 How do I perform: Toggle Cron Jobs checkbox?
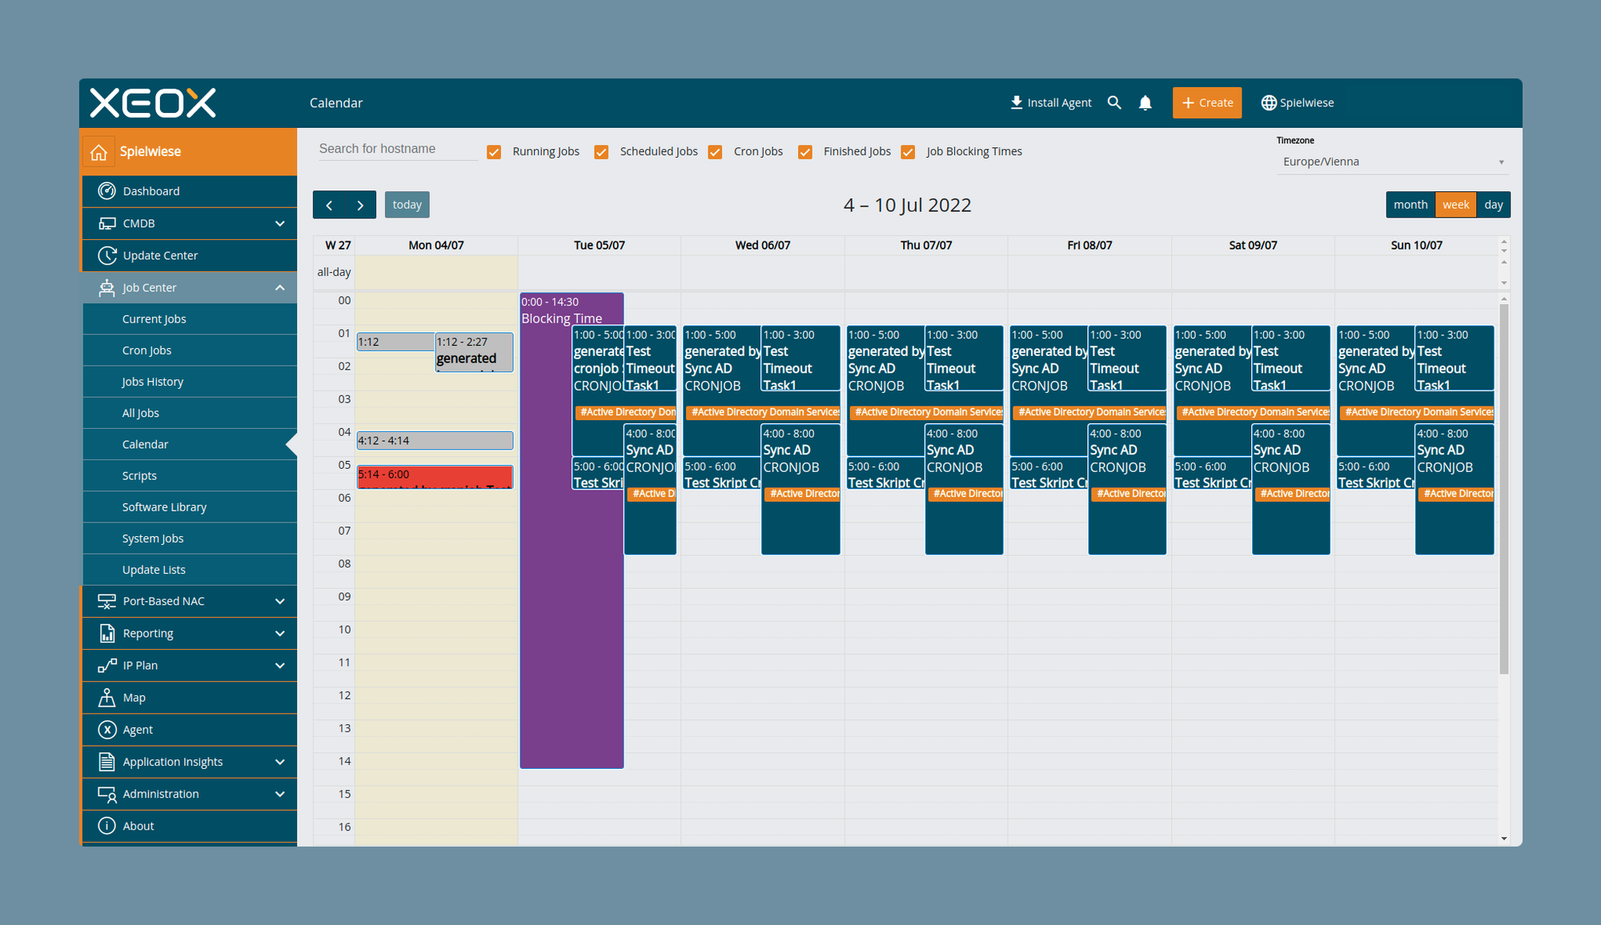point(715,152)
